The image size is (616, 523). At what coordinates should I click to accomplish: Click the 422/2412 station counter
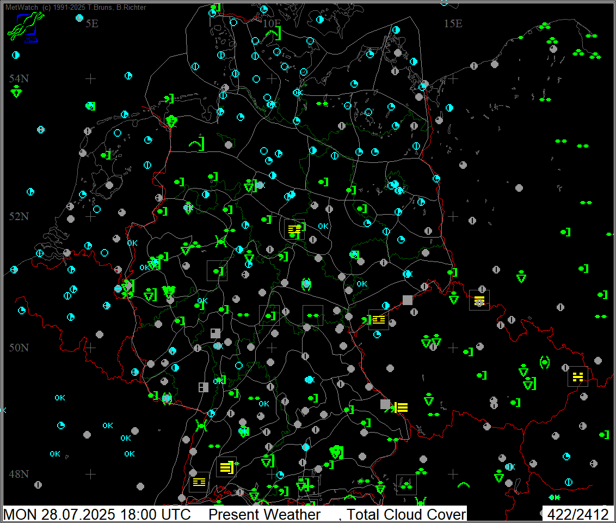click(x=578, y=514)
